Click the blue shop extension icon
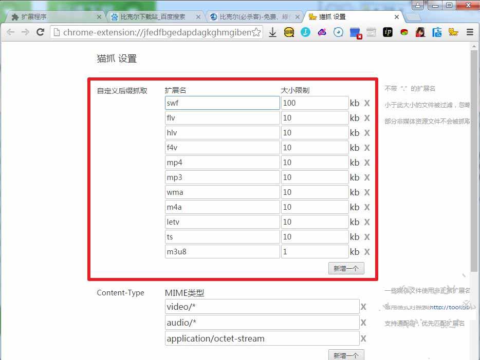480x360 pixels. pos(437,32)
